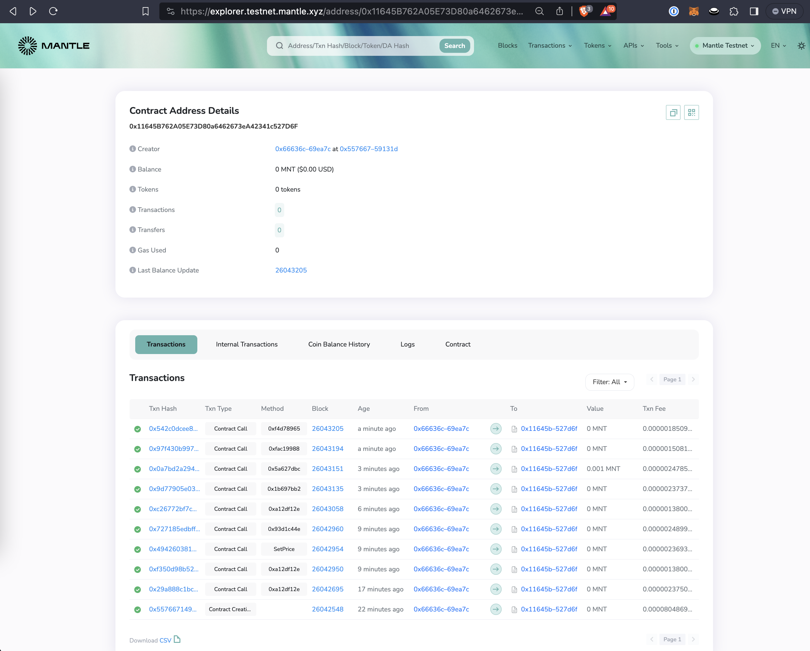This screenshot has height=651, width=810.
Task: Open the Filter: All dropdown
Action: point(609,382)
